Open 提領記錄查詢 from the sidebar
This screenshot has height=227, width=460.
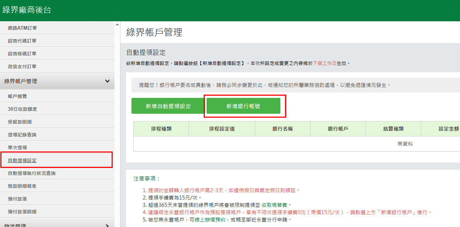57,135
